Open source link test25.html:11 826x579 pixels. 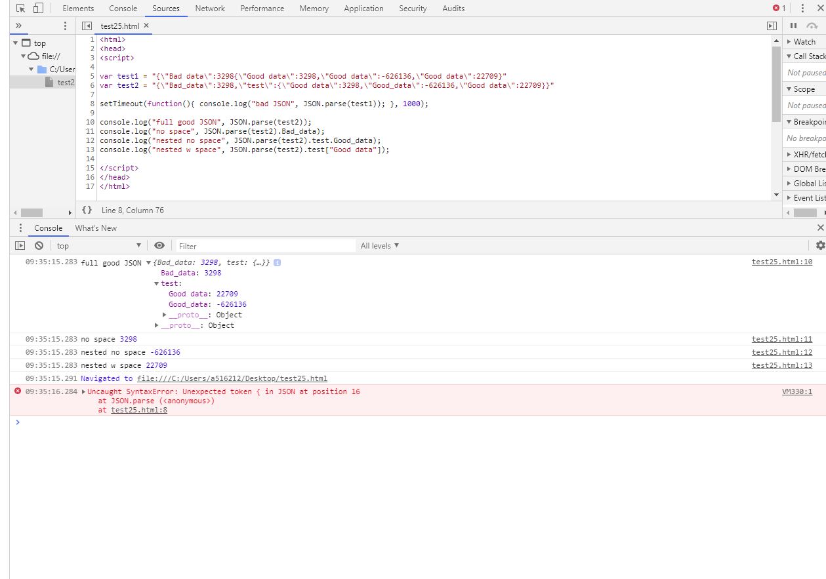point(782,340)
